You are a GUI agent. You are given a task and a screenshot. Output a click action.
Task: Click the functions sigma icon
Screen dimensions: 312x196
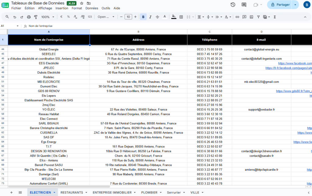(x=275, y=17)
